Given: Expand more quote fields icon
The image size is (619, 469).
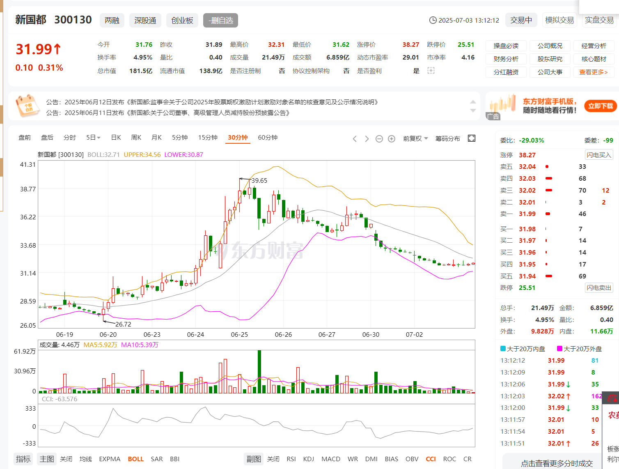Looking at the screenshot, I should pos(431,71).
